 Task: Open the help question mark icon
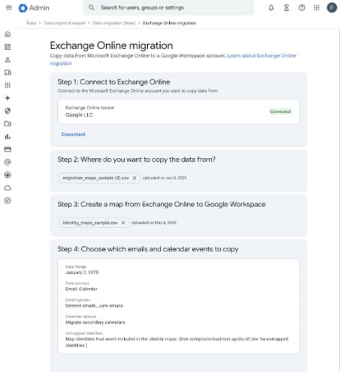pos(301,8)
